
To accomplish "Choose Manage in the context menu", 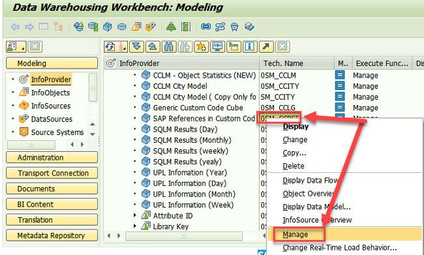I will click(x=295, y=234).
